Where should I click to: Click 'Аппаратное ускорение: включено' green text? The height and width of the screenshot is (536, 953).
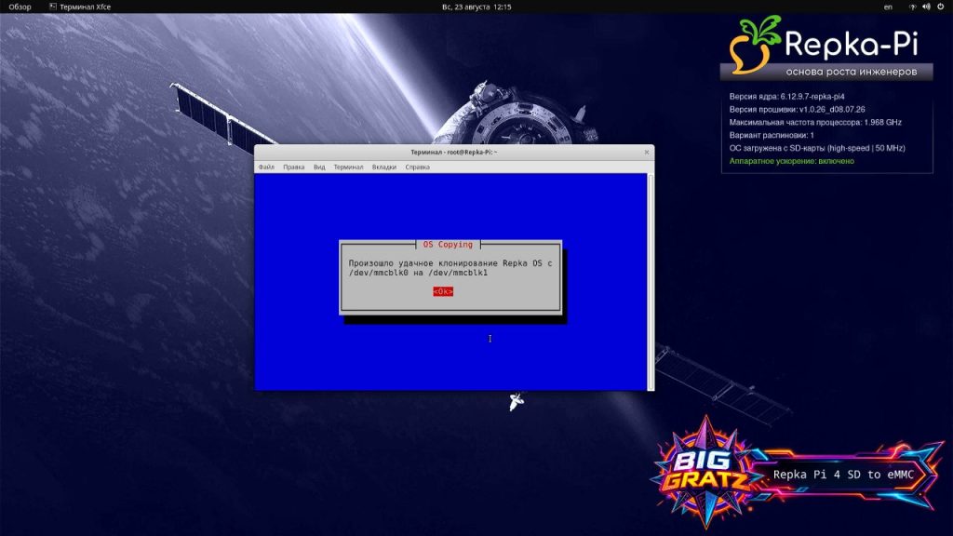point(791,161)
